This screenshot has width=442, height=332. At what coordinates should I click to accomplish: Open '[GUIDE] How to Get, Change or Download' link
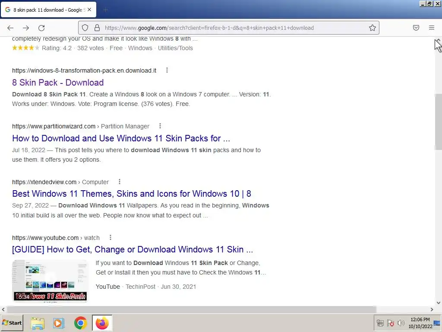(x=133, y=249)
